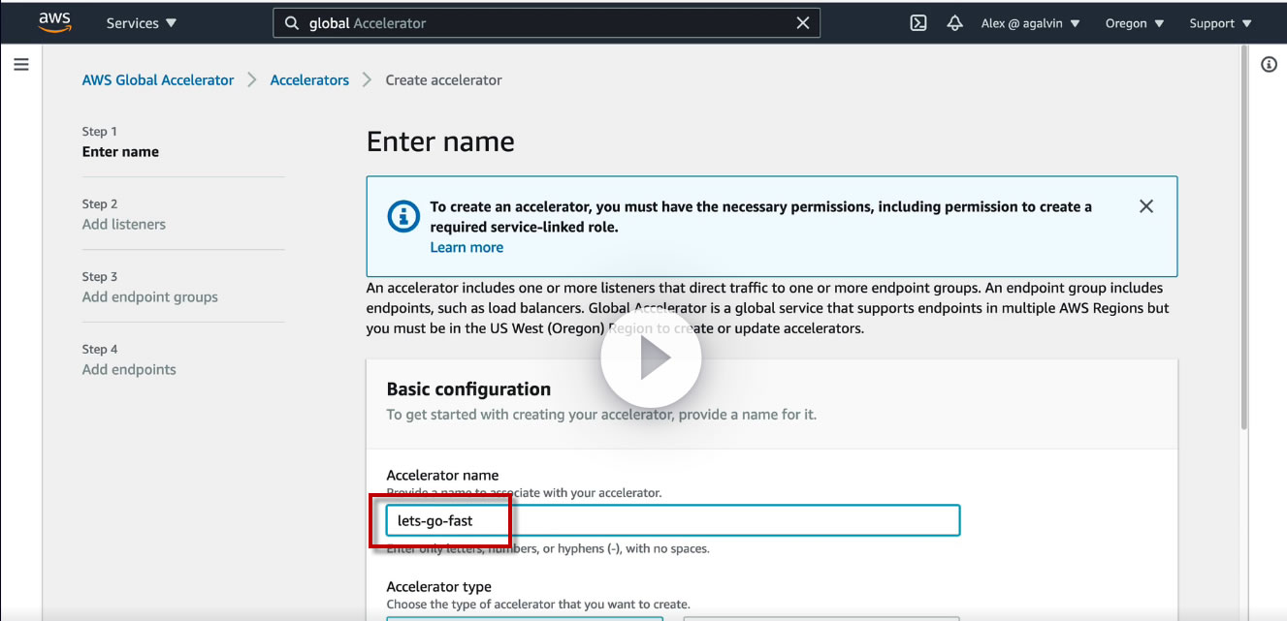Expand the Services dropdown

tap(142, 23)
